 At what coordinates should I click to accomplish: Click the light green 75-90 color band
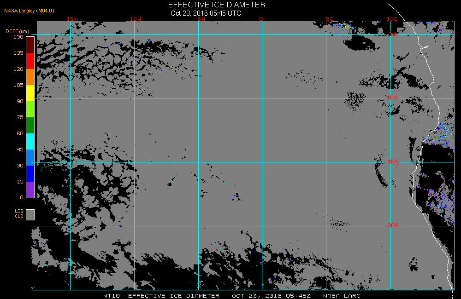click(30, 109)
